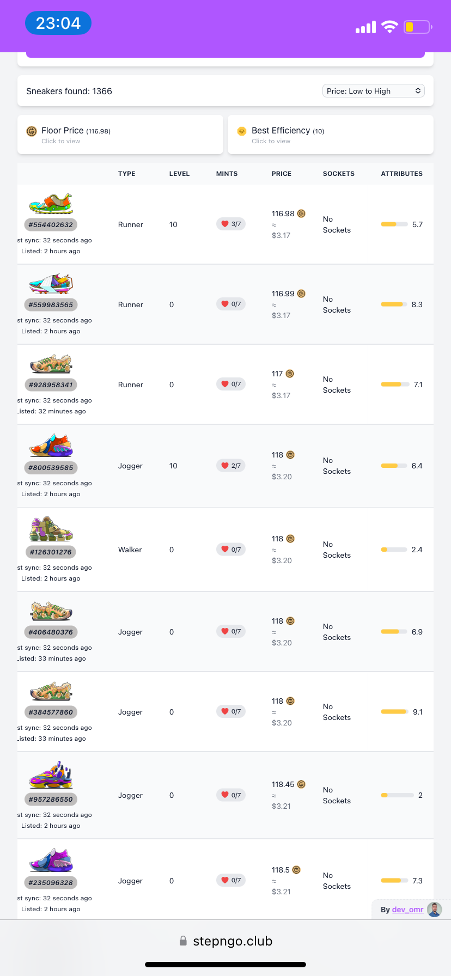View the Best Efficiency sneaker card

(330, 135)
